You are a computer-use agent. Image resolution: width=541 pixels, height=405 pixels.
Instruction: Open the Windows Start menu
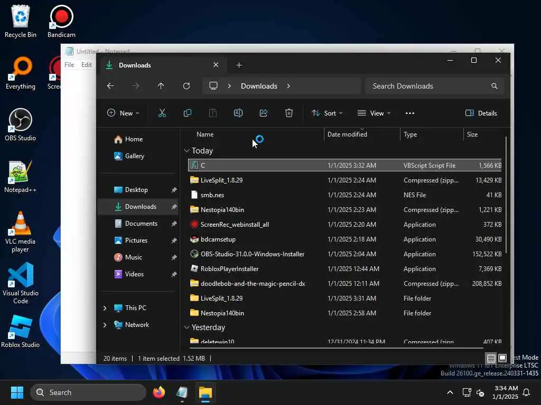point(17,392)
